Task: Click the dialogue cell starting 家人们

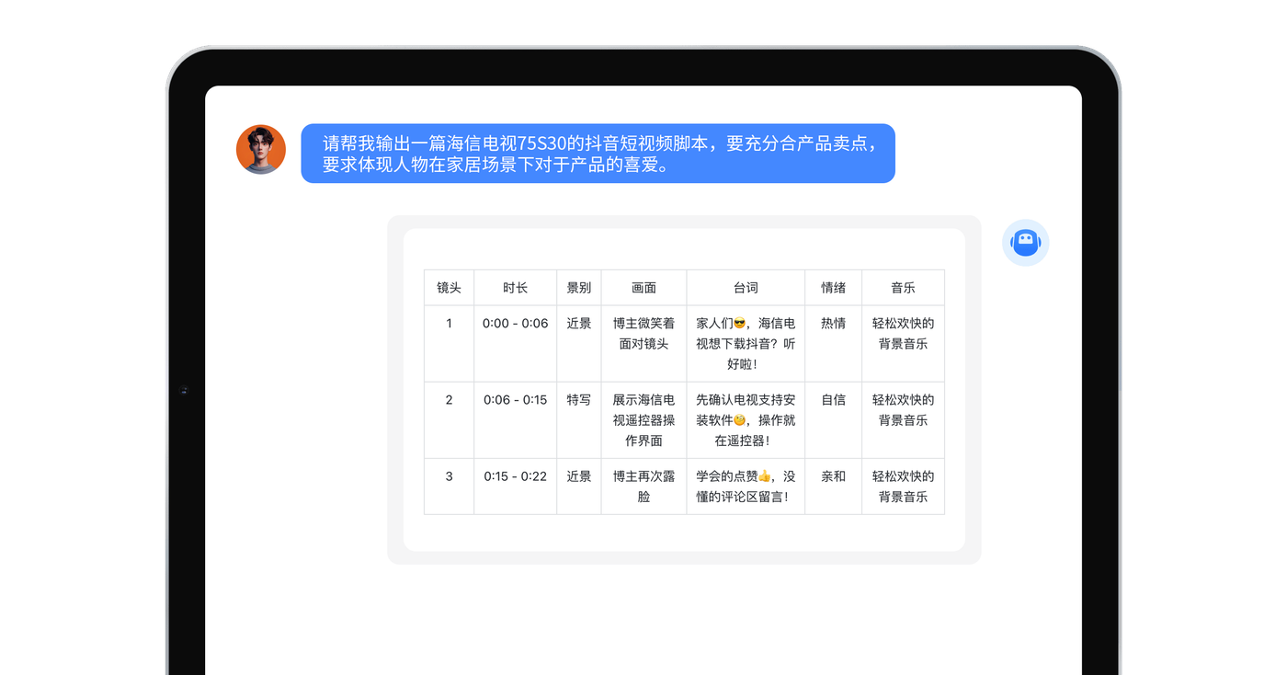Action: click(x=746, y=344)
